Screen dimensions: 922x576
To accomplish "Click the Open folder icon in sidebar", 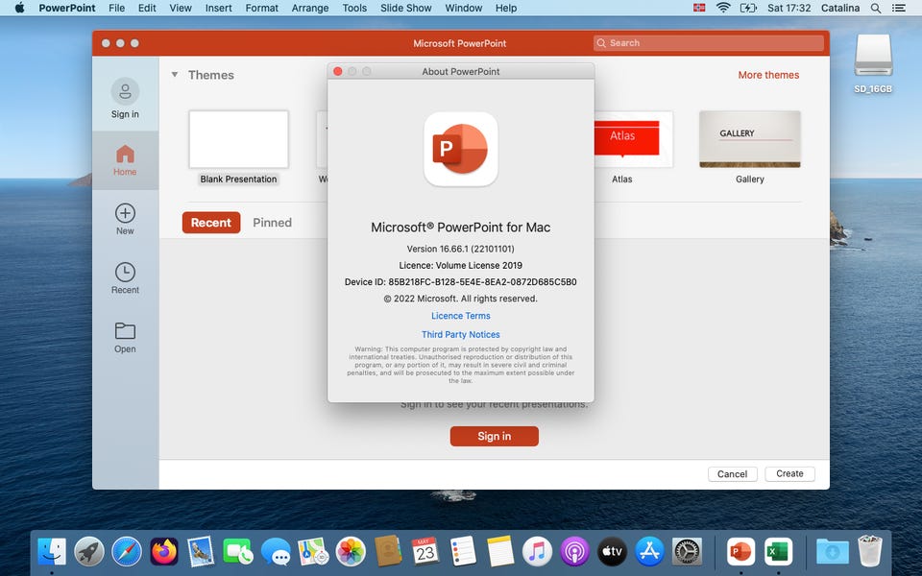I will 125,331.
